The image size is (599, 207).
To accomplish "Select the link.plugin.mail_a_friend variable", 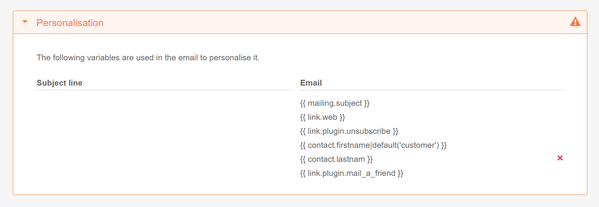I will click(351, 173).
